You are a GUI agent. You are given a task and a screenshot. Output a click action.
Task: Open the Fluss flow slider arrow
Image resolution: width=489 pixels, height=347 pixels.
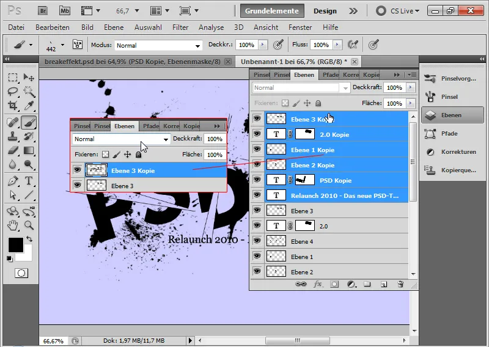(x=337, y=45)
